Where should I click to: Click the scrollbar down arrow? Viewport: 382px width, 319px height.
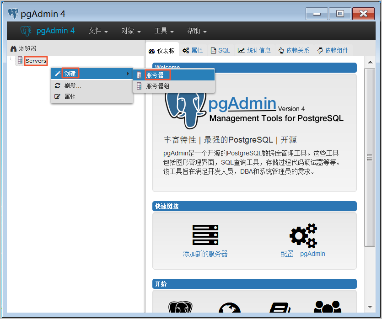pyautogui.click(x=370, y=307)
